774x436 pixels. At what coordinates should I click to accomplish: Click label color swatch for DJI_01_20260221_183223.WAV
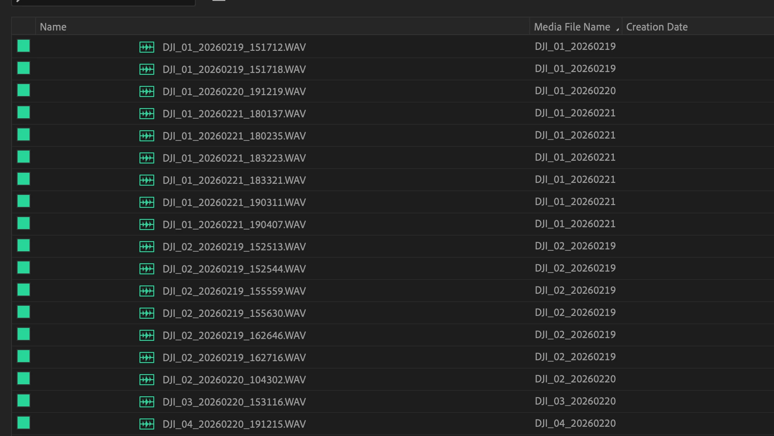tap(24, 157)
